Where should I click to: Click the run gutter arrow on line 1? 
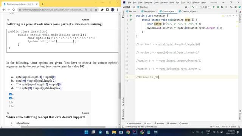[131, 15]
